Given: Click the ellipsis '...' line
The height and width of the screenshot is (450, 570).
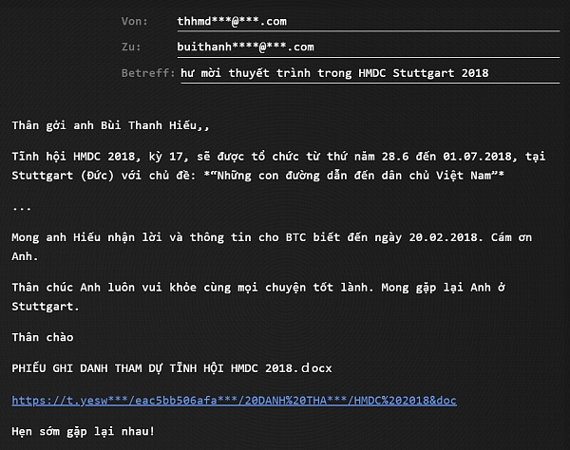Looking at the screenshot, I should click(23, 206).
